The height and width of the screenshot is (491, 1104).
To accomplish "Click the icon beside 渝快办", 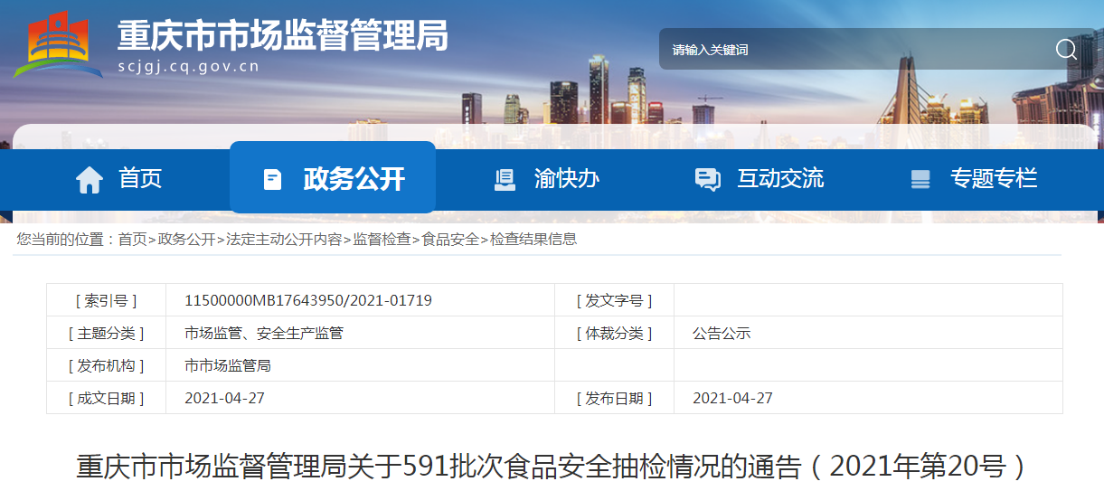I will [x=505, y=179].
